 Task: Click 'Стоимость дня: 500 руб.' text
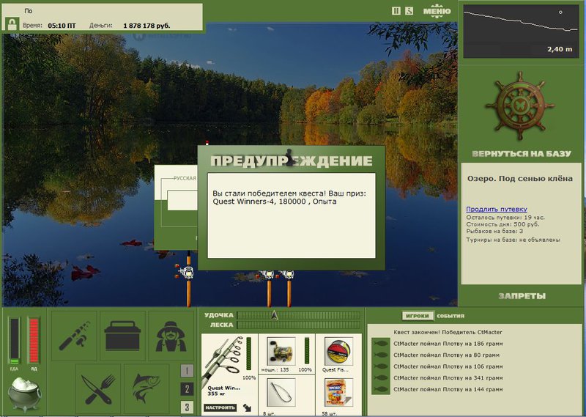coord(502,224)
